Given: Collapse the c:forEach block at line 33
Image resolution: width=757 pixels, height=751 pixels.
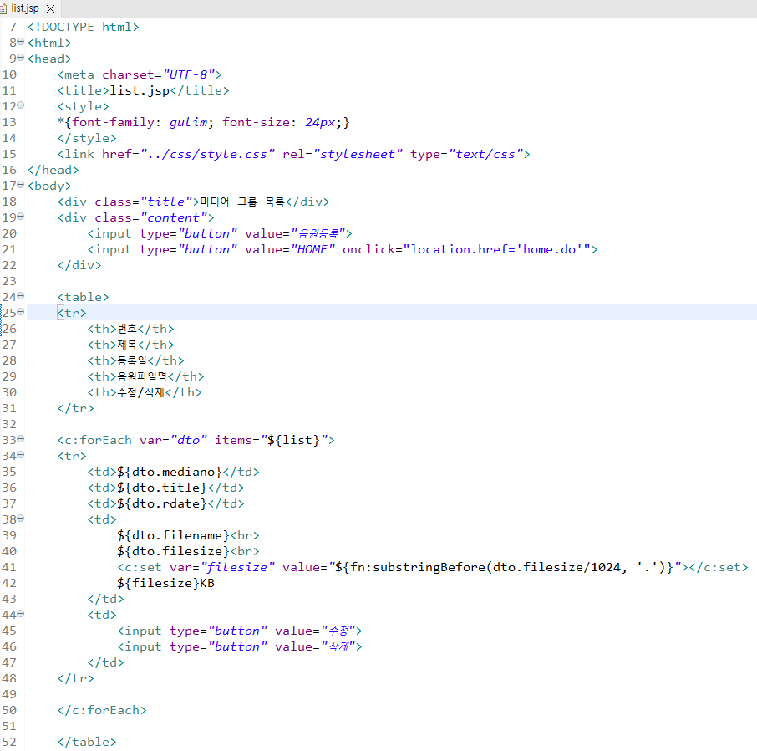Looking at the screenshot, I should [x=20, y=439].
